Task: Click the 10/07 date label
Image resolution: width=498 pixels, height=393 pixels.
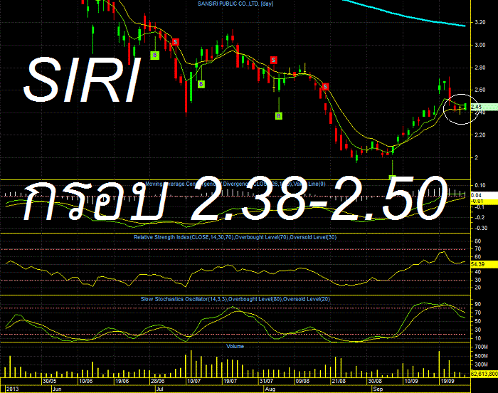Action: pos(194,381)
